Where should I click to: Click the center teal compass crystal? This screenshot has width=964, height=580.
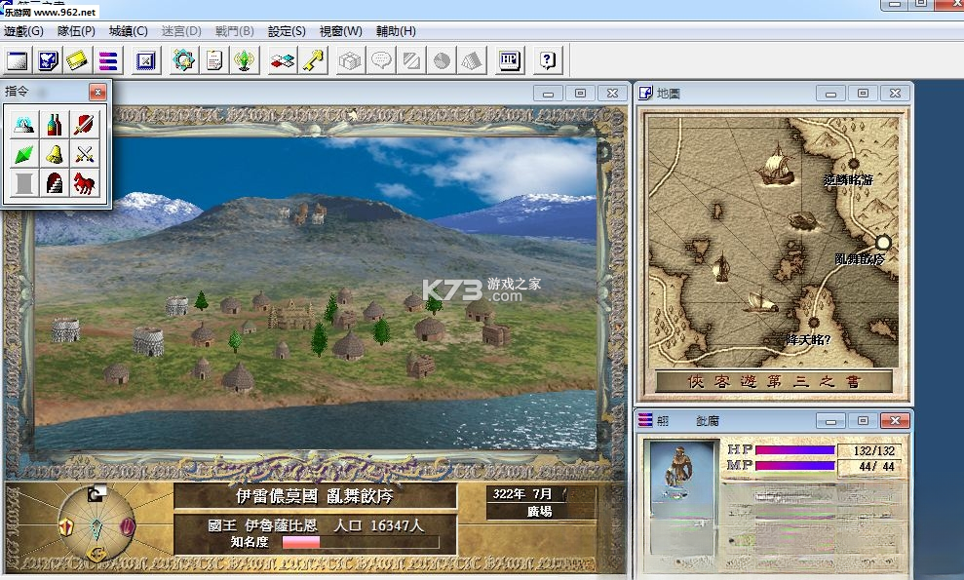click(96, 527)
